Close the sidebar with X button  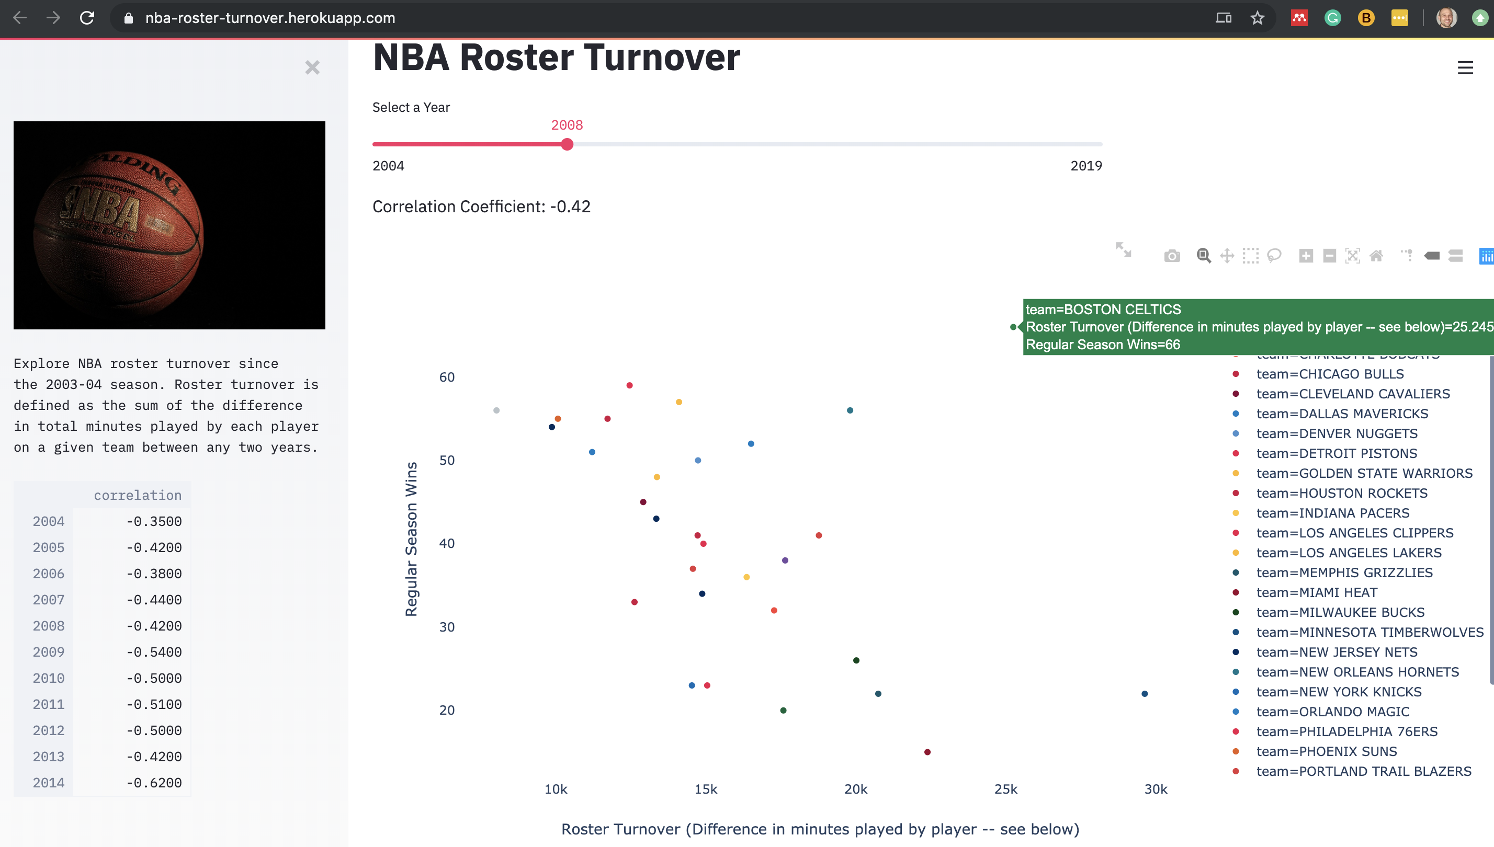(x=312, y=67)
